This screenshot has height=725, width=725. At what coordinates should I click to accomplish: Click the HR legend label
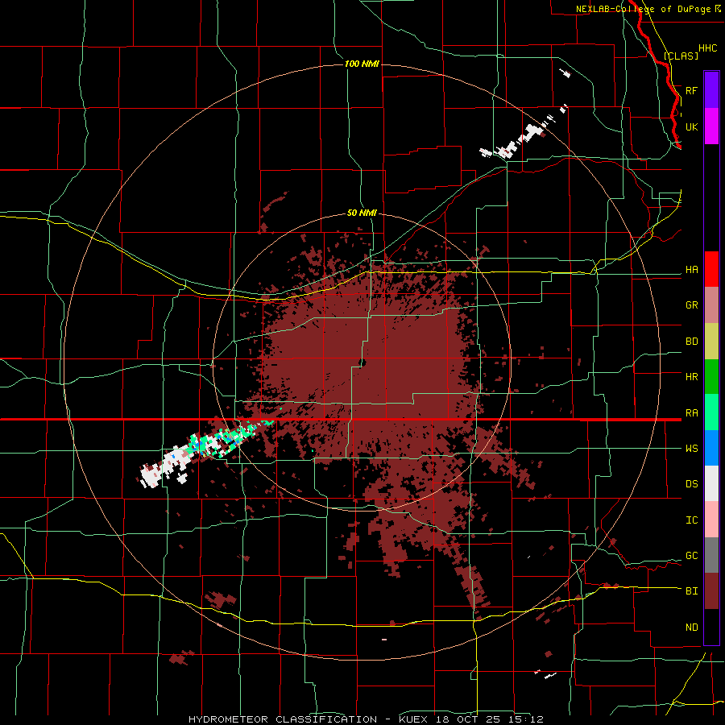pos(691,377)
